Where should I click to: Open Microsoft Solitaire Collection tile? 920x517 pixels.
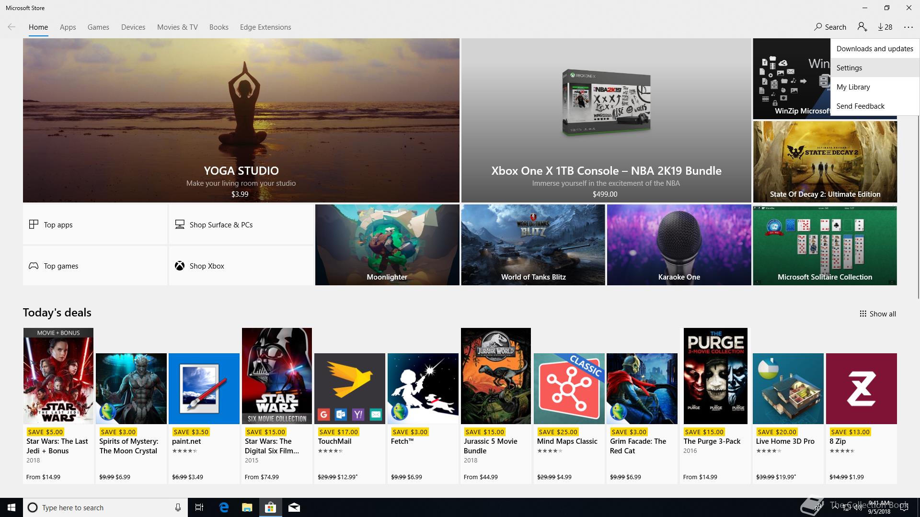tap(825, 245)
